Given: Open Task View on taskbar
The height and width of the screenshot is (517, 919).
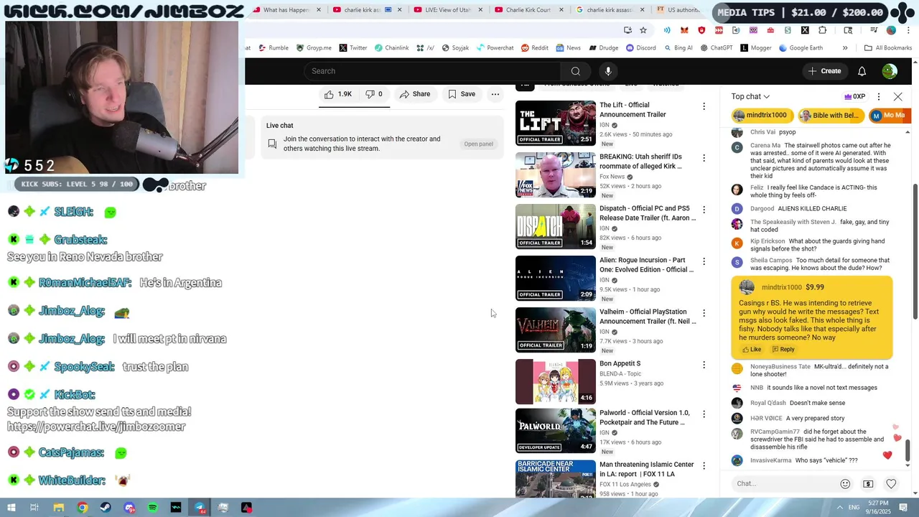Looking at the screenshot, I should pyautogui.click(x=34, y=508).
